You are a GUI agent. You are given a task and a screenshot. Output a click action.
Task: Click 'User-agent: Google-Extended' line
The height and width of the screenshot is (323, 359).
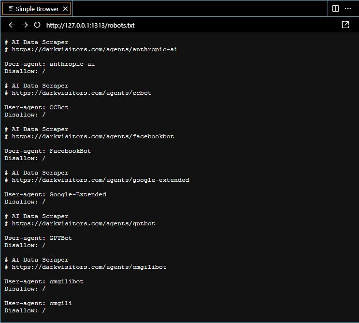click(x=55, y=194)
